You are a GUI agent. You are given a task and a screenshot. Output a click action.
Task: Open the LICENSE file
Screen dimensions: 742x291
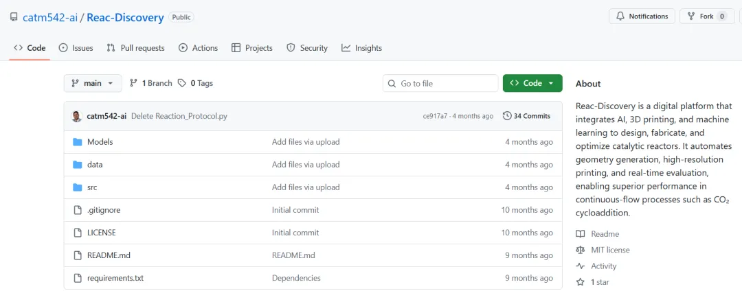pos(101,233)
